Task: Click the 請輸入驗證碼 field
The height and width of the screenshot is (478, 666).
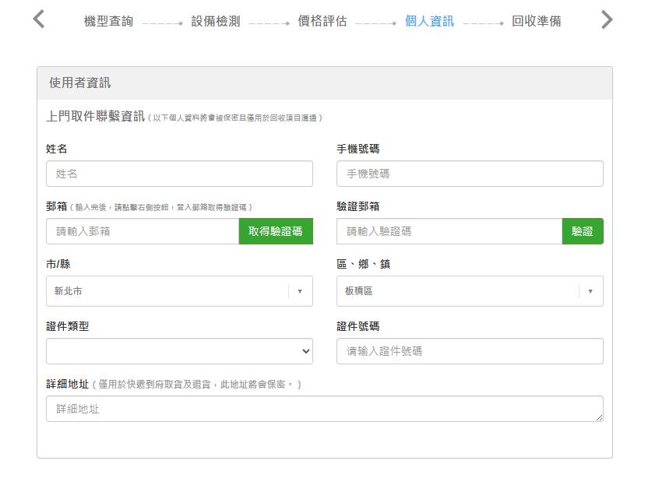Action: click(x=449, y=231)
